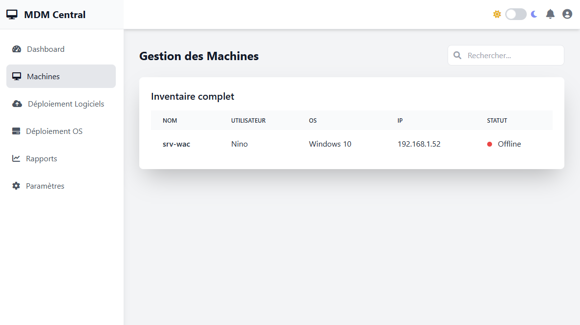This screenshot has height=325, width=580.
Task: Click the moon dark-mode icon
Action: click(x=534, y=14)
